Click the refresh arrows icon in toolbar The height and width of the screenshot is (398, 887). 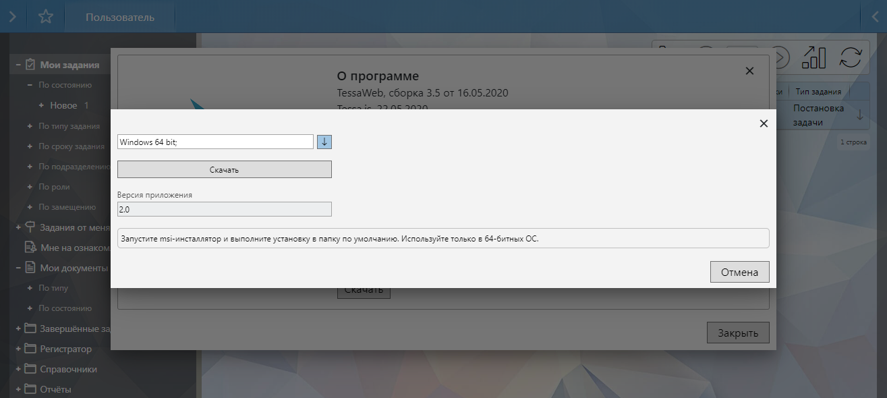point(850,57)
